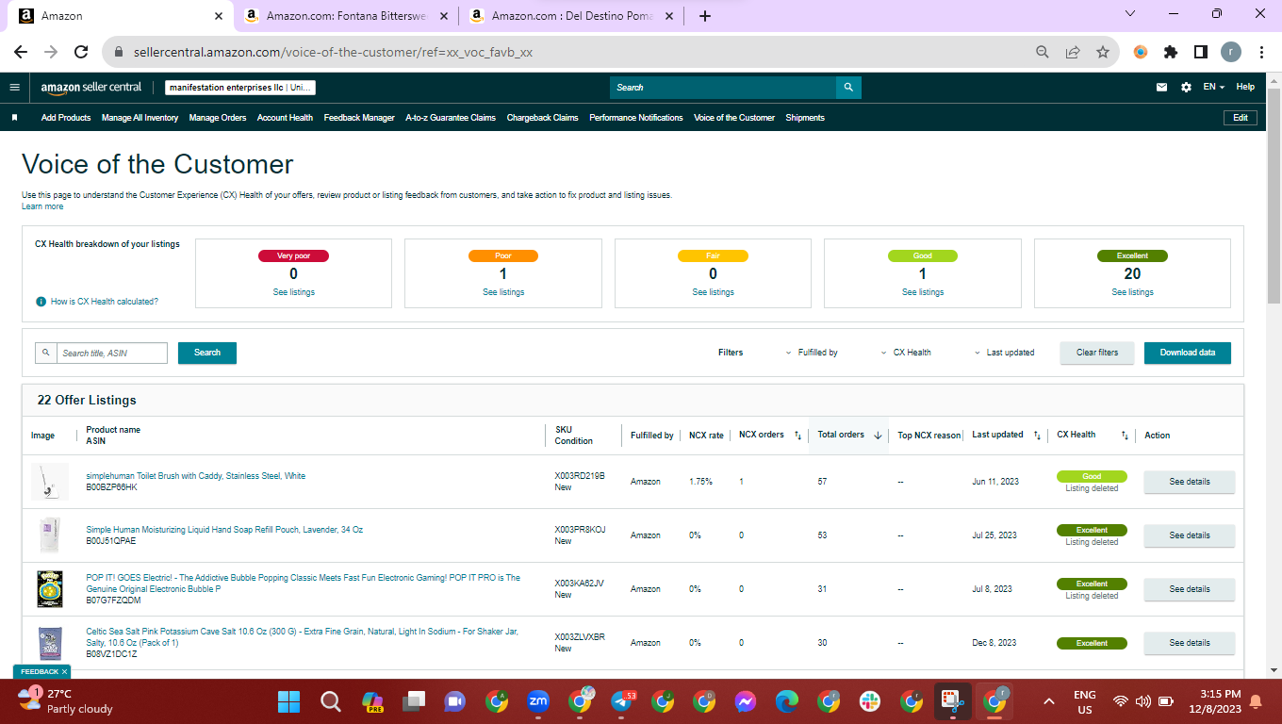The width and height of the screenshot is (1282, 724).
Task: Open the Seller Central hamburger menu
Action: click(x=14, y=87)
